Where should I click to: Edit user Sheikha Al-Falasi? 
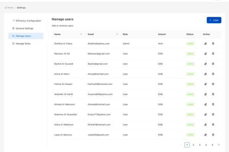coord(205,44)
